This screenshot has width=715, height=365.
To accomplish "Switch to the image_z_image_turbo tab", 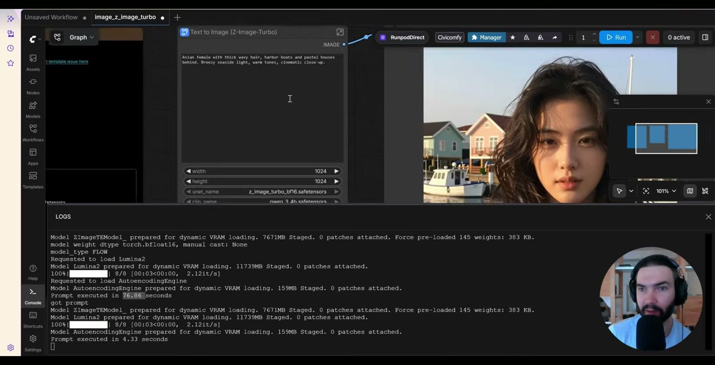I will (125, 17).
